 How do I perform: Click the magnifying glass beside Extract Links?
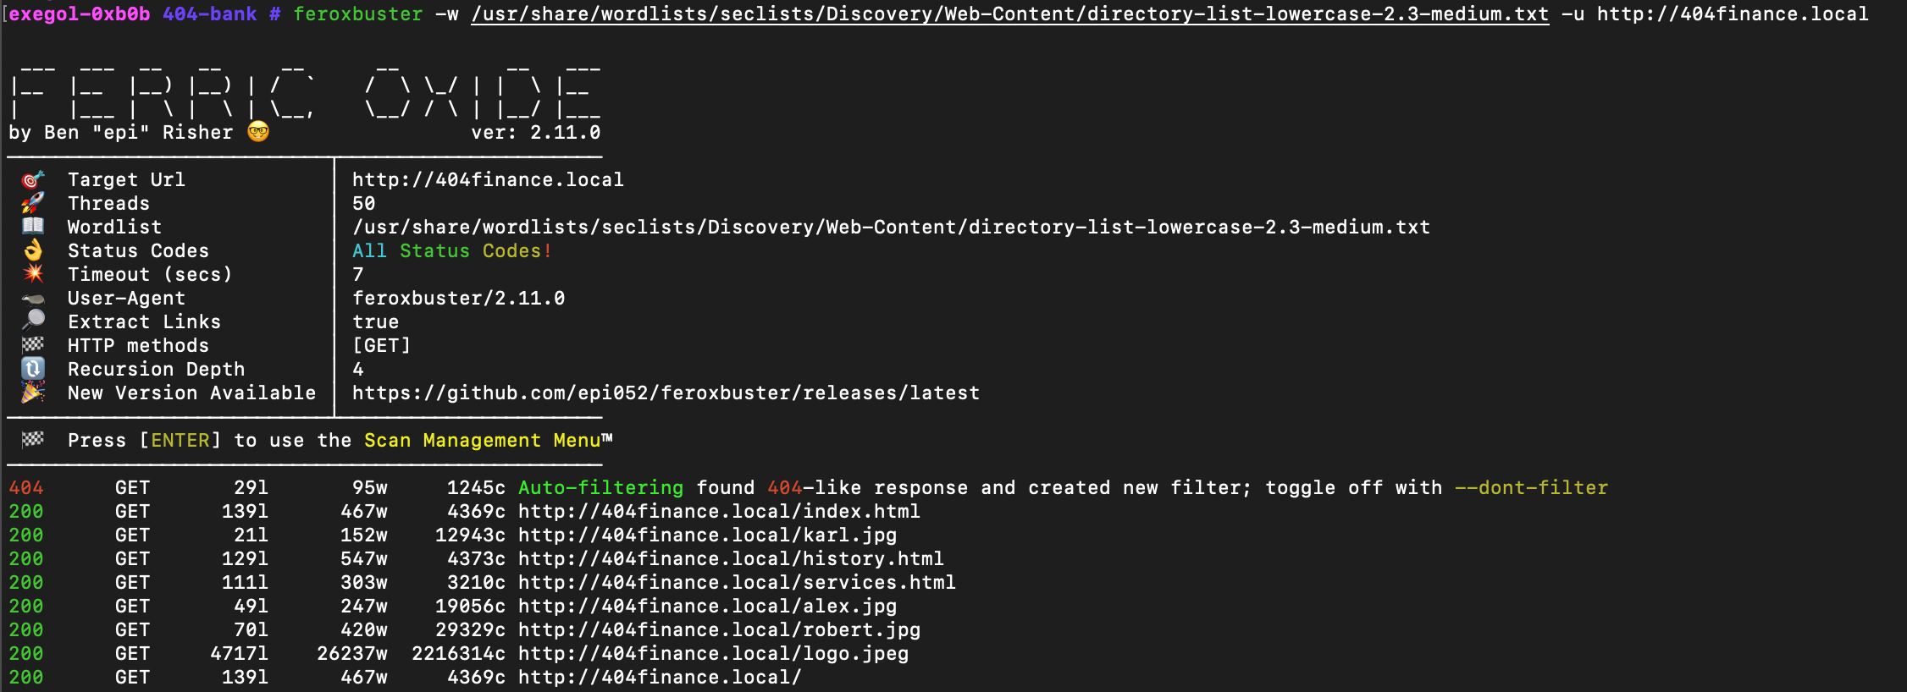[x=33, y=320]
